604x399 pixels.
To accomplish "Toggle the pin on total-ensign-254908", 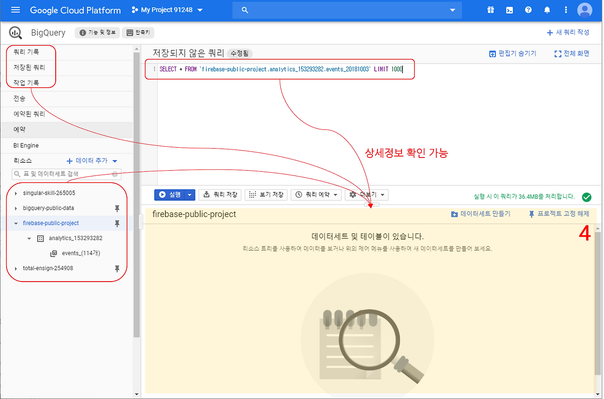I will pyautogui.click(x=117, y=268).
